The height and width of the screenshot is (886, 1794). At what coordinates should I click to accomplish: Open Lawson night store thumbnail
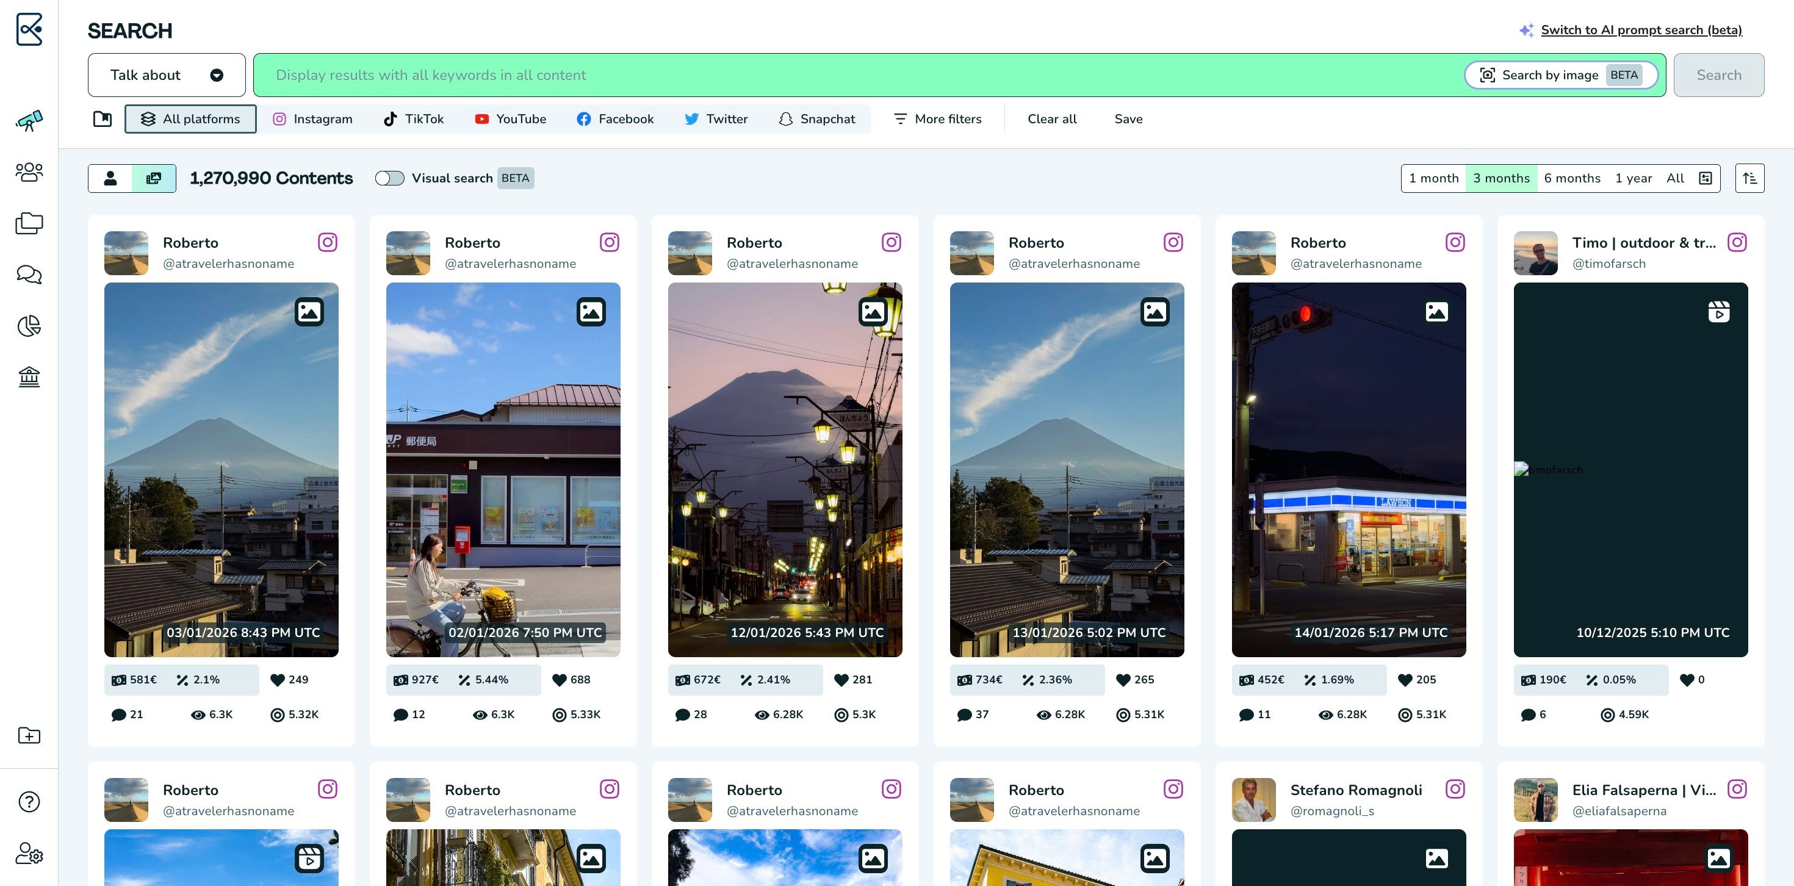click(1349, 470)
